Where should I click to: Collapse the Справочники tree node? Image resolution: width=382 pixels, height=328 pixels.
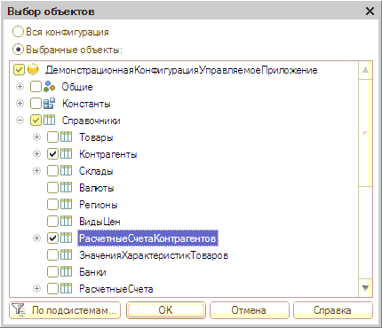pyautogui.click(x=20, y=121)
